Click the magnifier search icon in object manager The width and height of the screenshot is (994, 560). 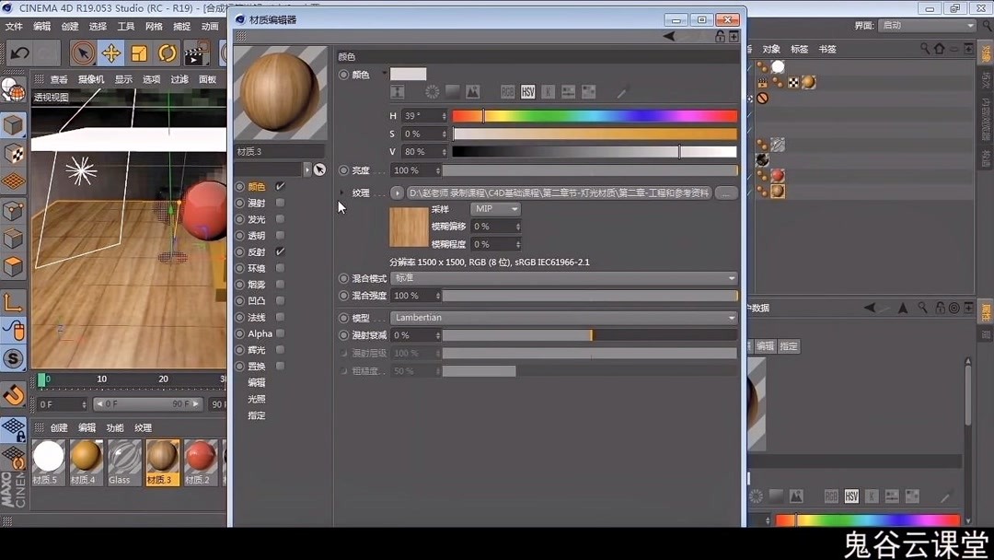[924, 48]
